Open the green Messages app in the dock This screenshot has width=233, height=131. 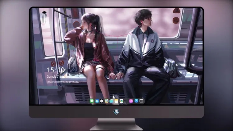click(92, 101)
